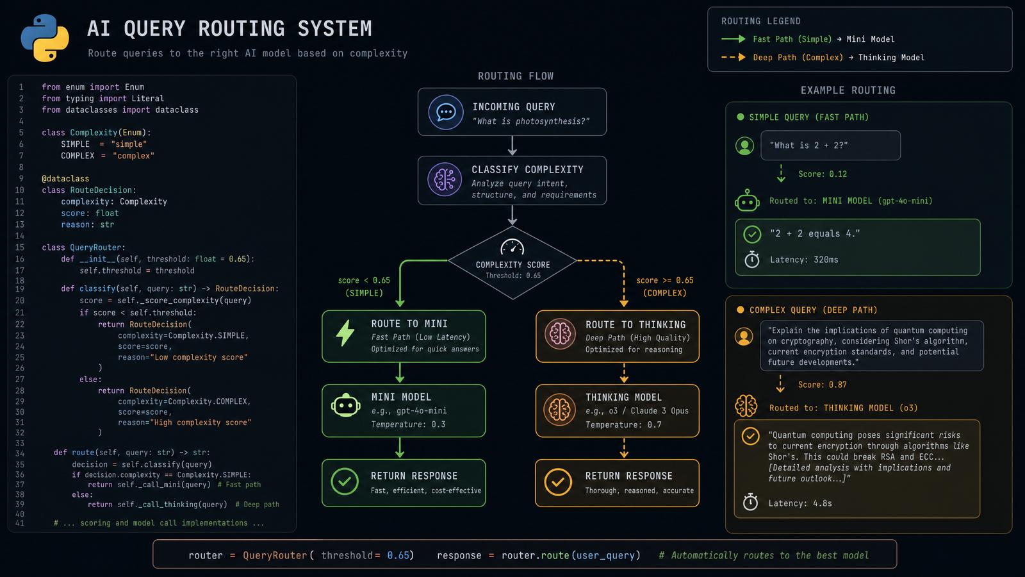
Task: Select the brain icon in Classify Complexity
Action: tap(445, 179)
